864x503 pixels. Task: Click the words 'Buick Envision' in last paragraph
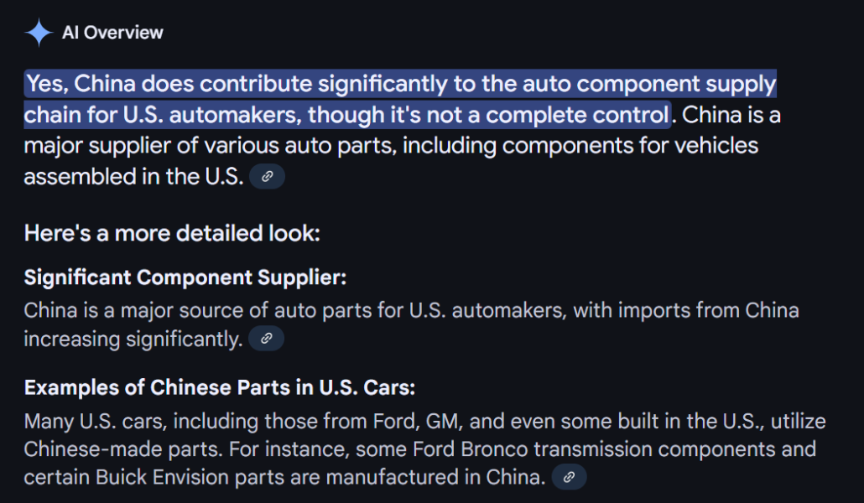pos(162,477)
